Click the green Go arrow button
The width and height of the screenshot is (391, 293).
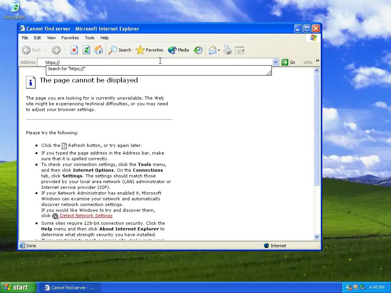288,62
